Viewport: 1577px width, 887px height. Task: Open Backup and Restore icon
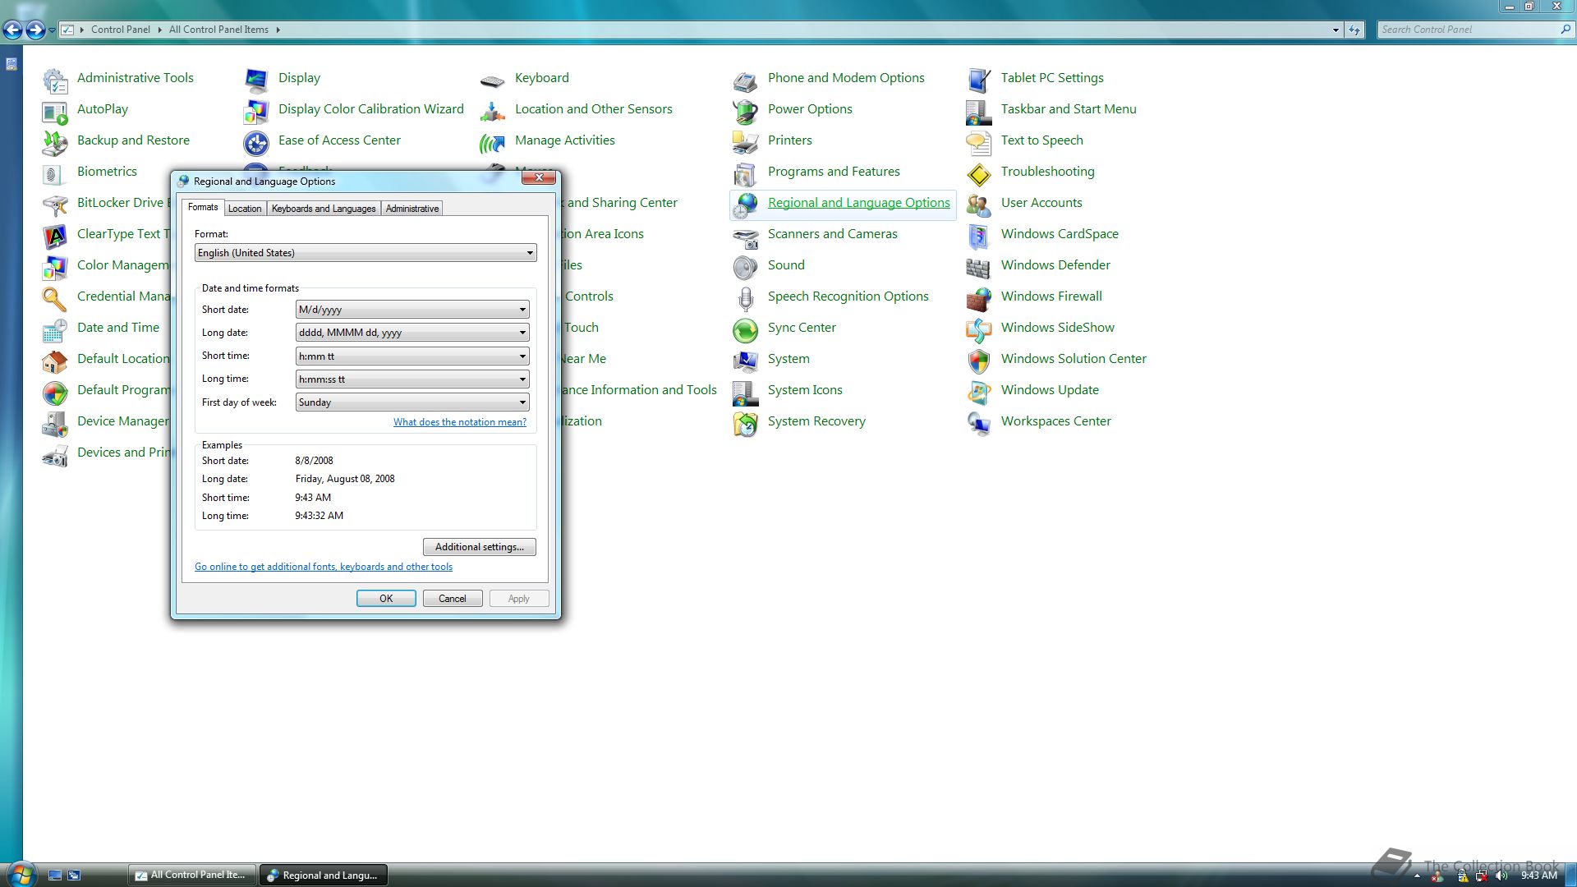pyautogui.click(x=55, y=143)
